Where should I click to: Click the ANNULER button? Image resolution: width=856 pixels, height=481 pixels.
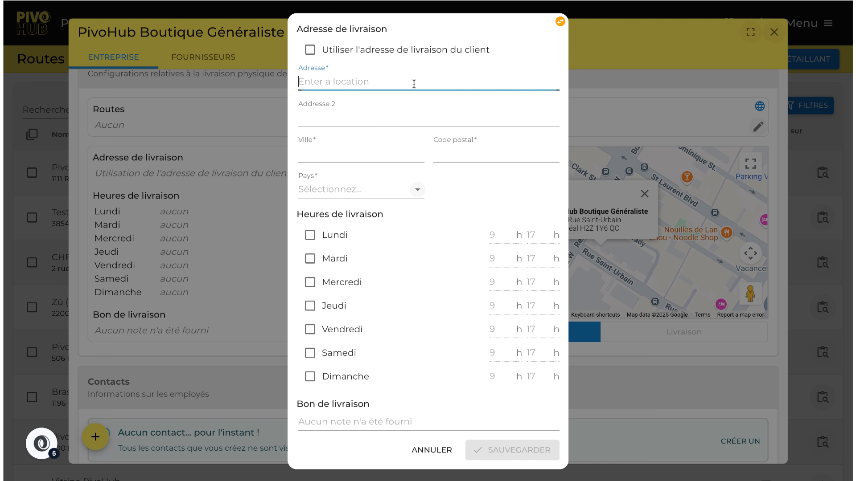432,450
